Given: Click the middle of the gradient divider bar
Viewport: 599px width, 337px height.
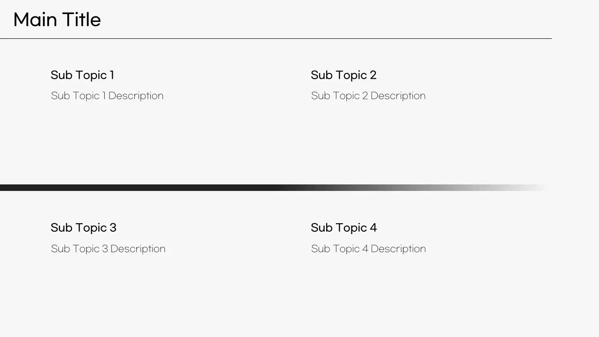Looking at the screenshot, I should coord(274,188).
